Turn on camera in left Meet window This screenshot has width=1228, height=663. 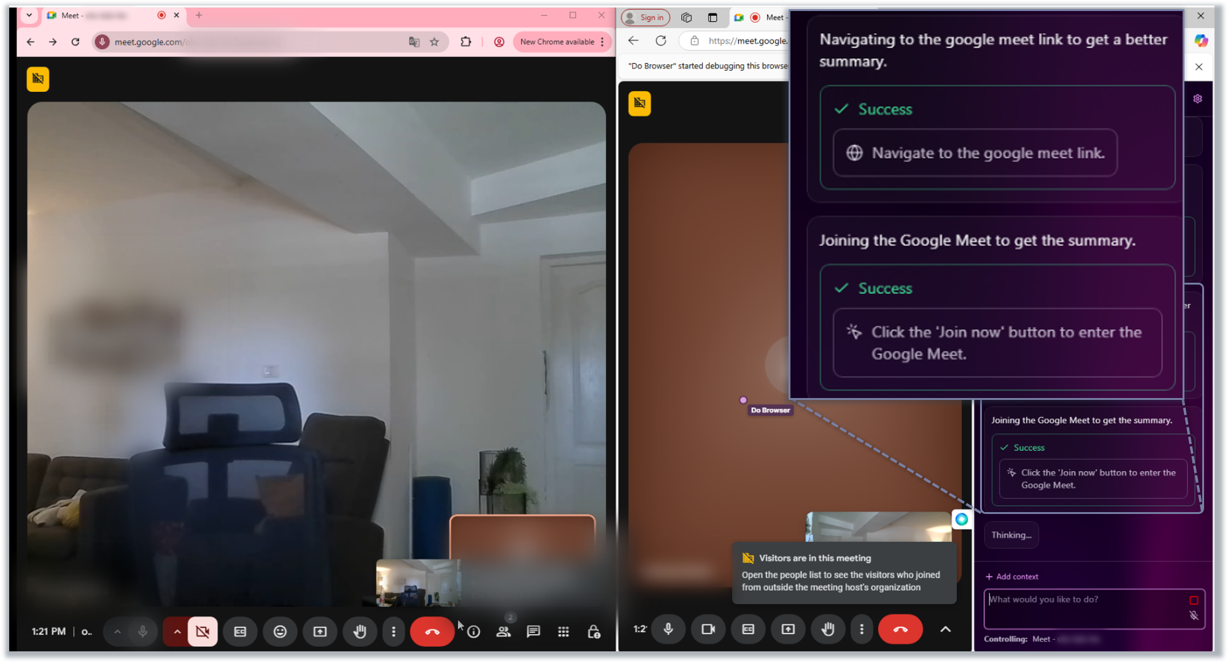coord(203,631)
